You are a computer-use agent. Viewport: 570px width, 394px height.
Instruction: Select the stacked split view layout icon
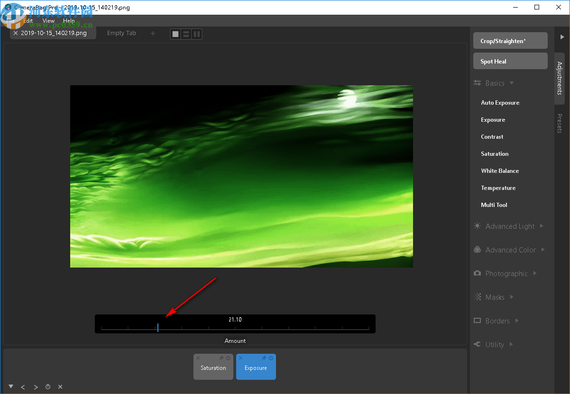coord(186,34)
